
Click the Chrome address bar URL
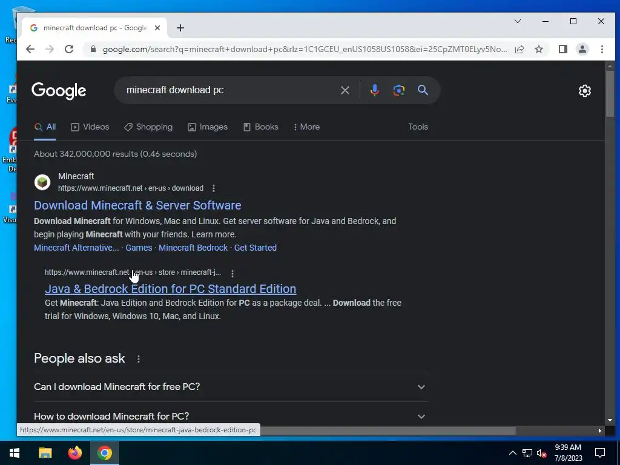[x=305, y=49]
